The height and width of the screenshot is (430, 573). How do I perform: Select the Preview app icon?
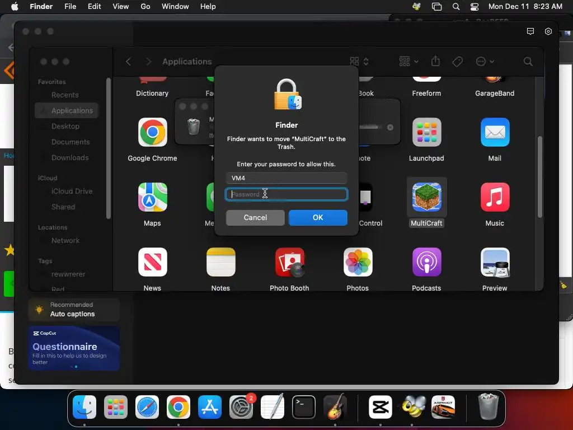(x=495, y=262)
